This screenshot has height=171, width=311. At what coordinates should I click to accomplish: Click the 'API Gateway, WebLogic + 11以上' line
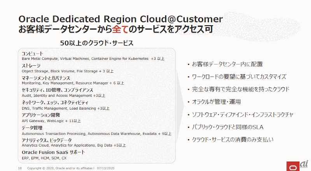click(x=51, y=121)
